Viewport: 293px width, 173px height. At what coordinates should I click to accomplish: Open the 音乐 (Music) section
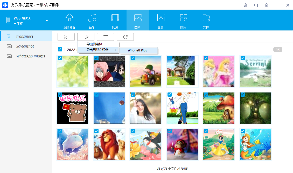tap(92, 20)
